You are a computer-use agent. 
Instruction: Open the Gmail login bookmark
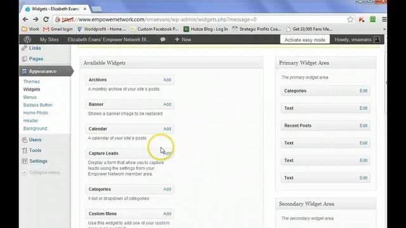click(x=58, y=29)
